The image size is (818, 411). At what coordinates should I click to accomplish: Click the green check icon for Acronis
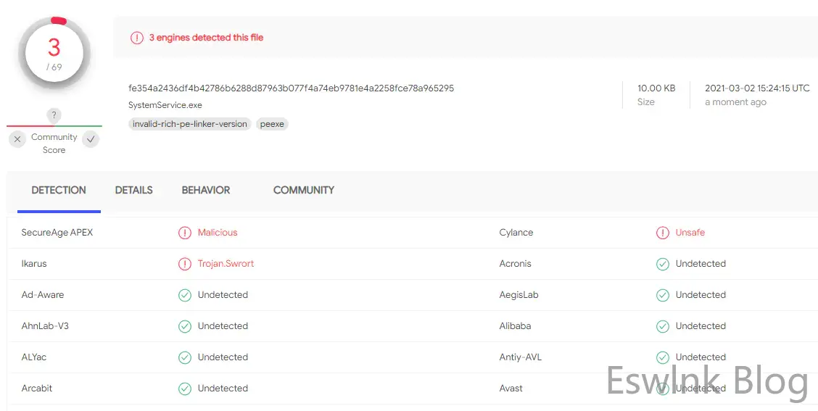663,264
